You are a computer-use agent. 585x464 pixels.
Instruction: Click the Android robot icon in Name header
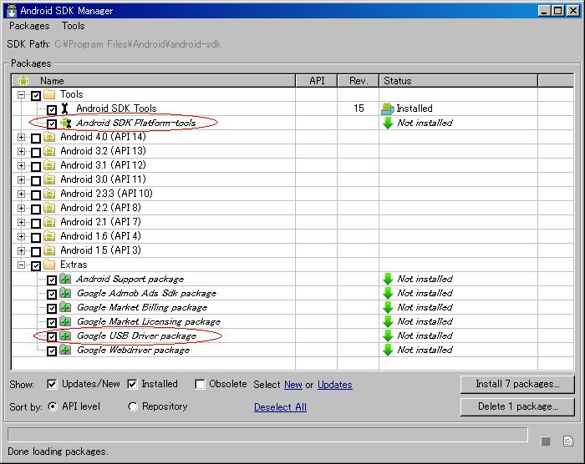point(23,80)
